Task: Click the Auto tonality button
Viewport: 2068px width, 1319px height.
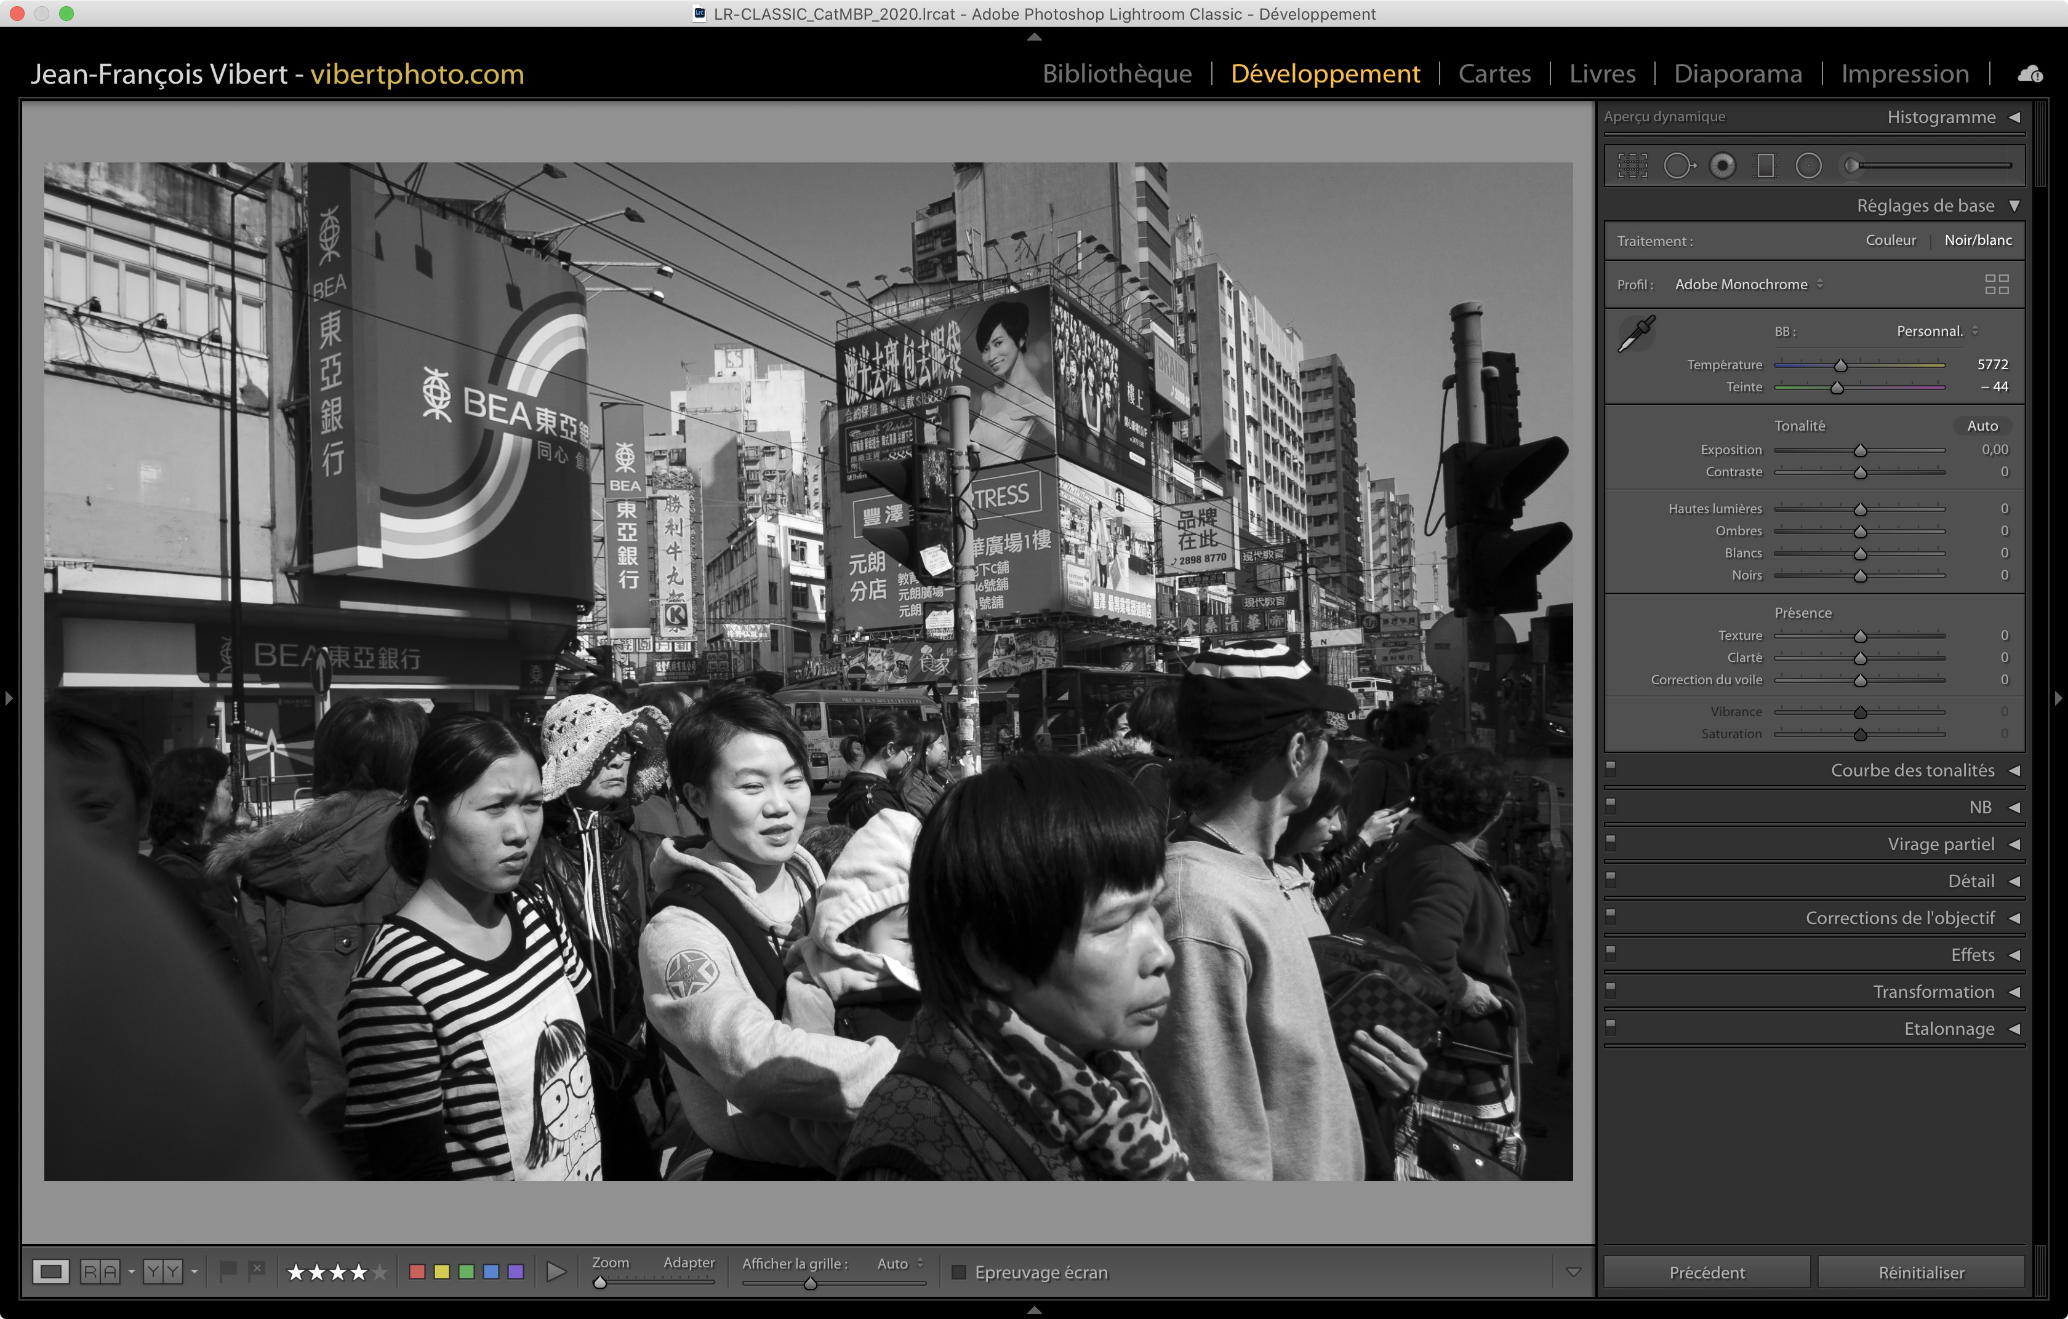Action: pos(1982,426)
